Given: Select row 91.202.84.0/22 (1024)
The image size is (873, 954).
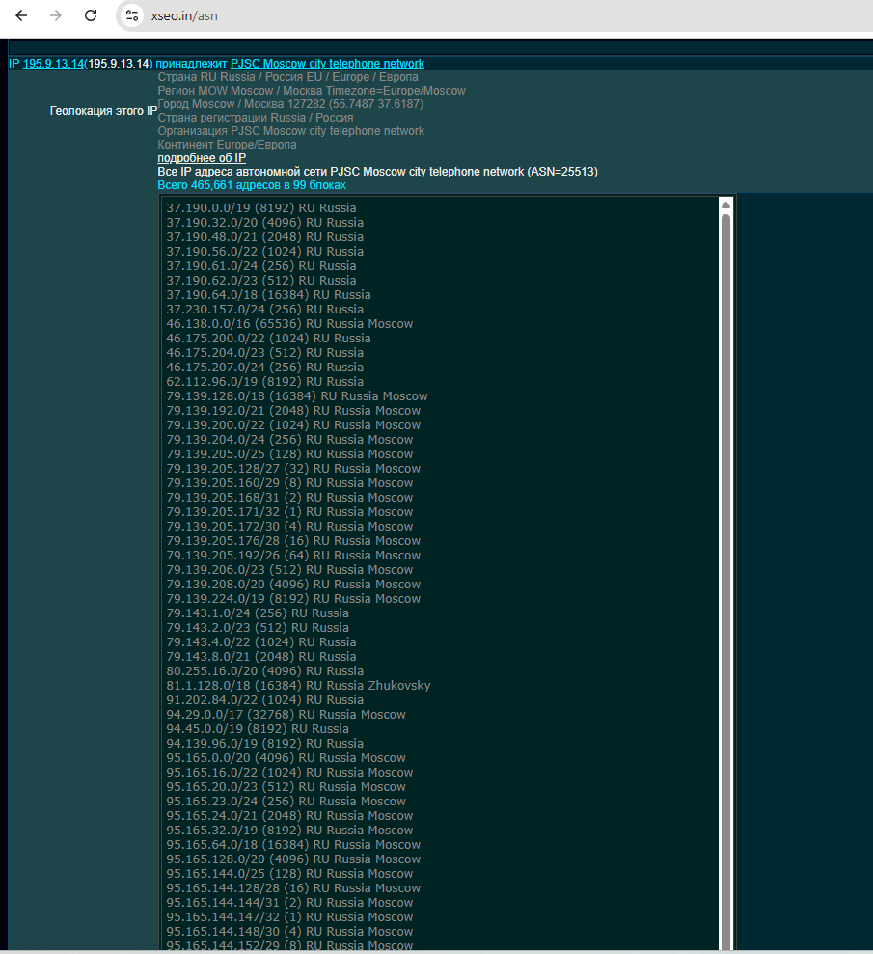Looking at the screenshot, I should (265, 700).
